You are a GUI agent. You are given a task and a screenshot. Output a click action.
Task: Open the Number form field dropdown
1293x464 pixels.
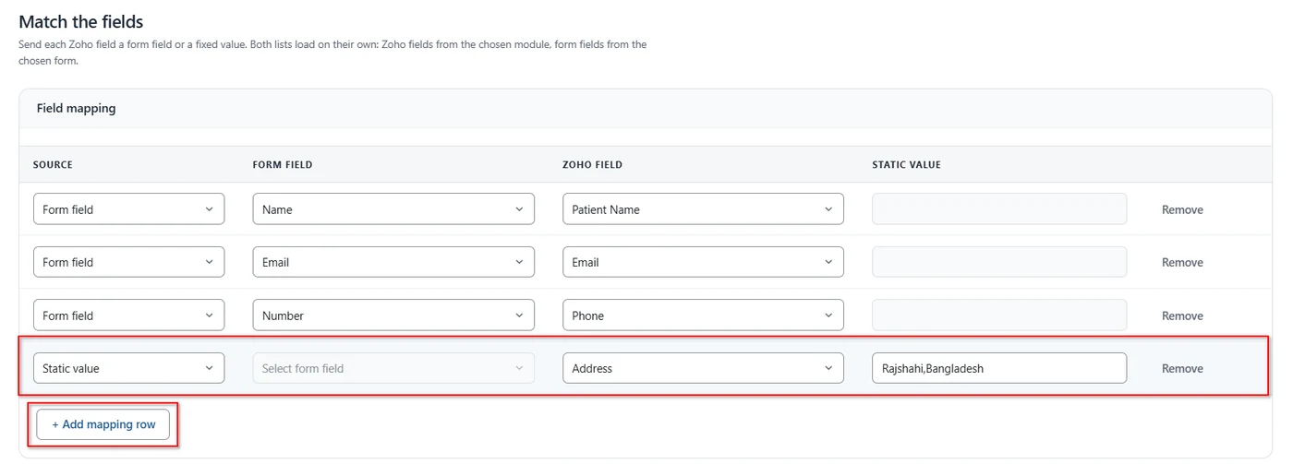point(393,315)
